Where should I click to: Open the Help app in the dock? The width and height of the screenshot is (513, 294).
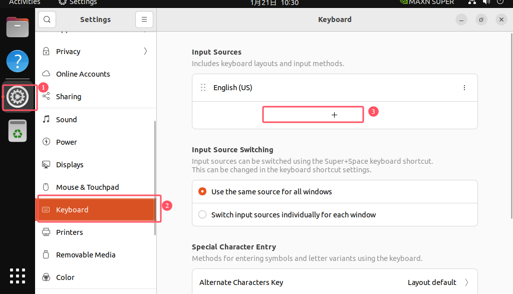[18, 61]
